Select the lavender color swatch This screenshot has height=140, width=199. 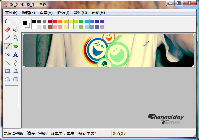[x=102, y=27]
